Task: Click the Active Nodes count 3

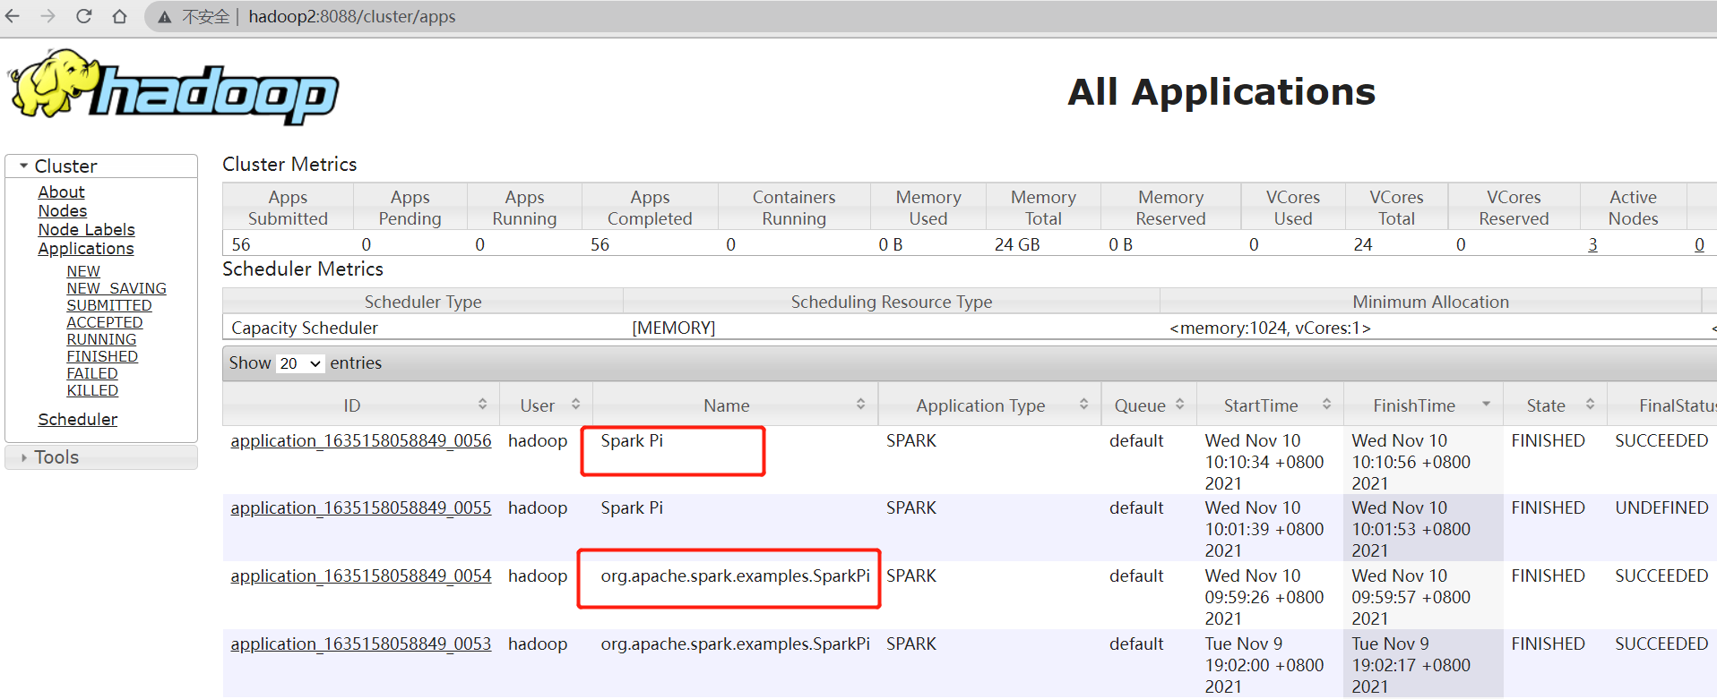Action: (1592, 244)
